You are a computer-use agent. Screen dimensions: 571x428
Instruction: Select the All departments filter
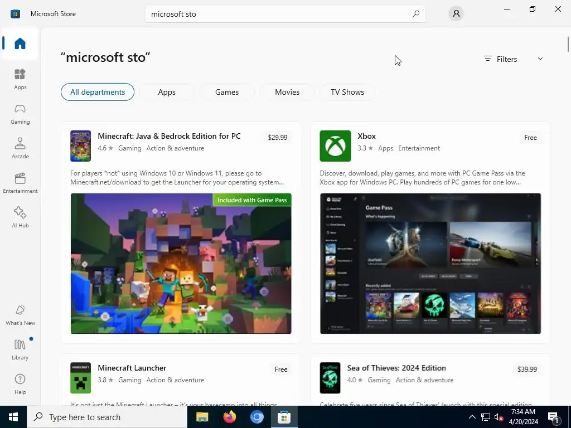pyautogui.click(x=98, y=92)
